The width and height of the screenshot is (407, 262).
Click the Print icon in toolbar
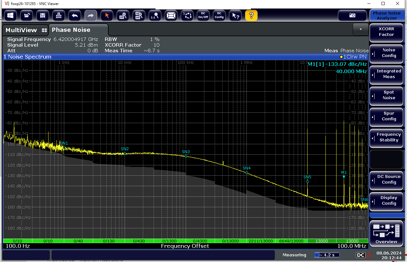click(x=59, y=15)
